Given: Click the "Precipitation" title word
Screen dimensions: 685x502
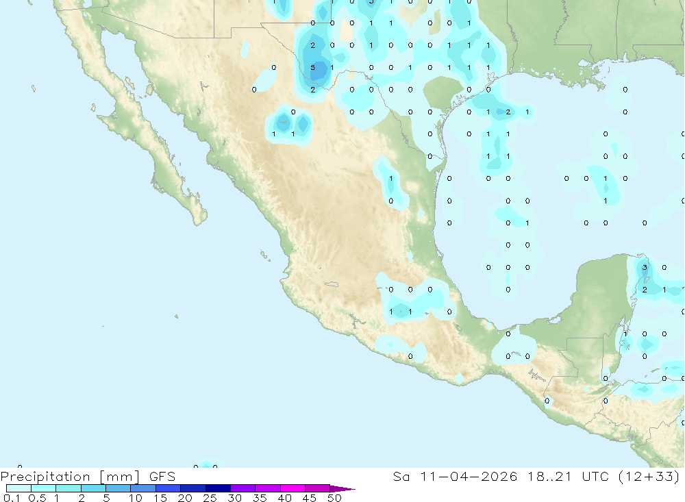Looking at the screenshot, I should [45, 477].
